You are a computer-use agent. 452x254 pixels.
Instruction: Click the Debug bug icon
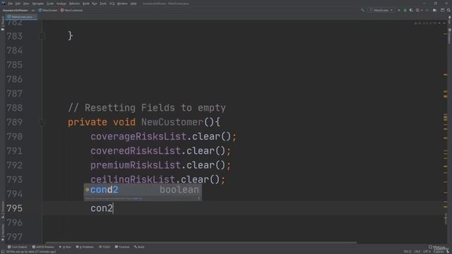point(405,11)
